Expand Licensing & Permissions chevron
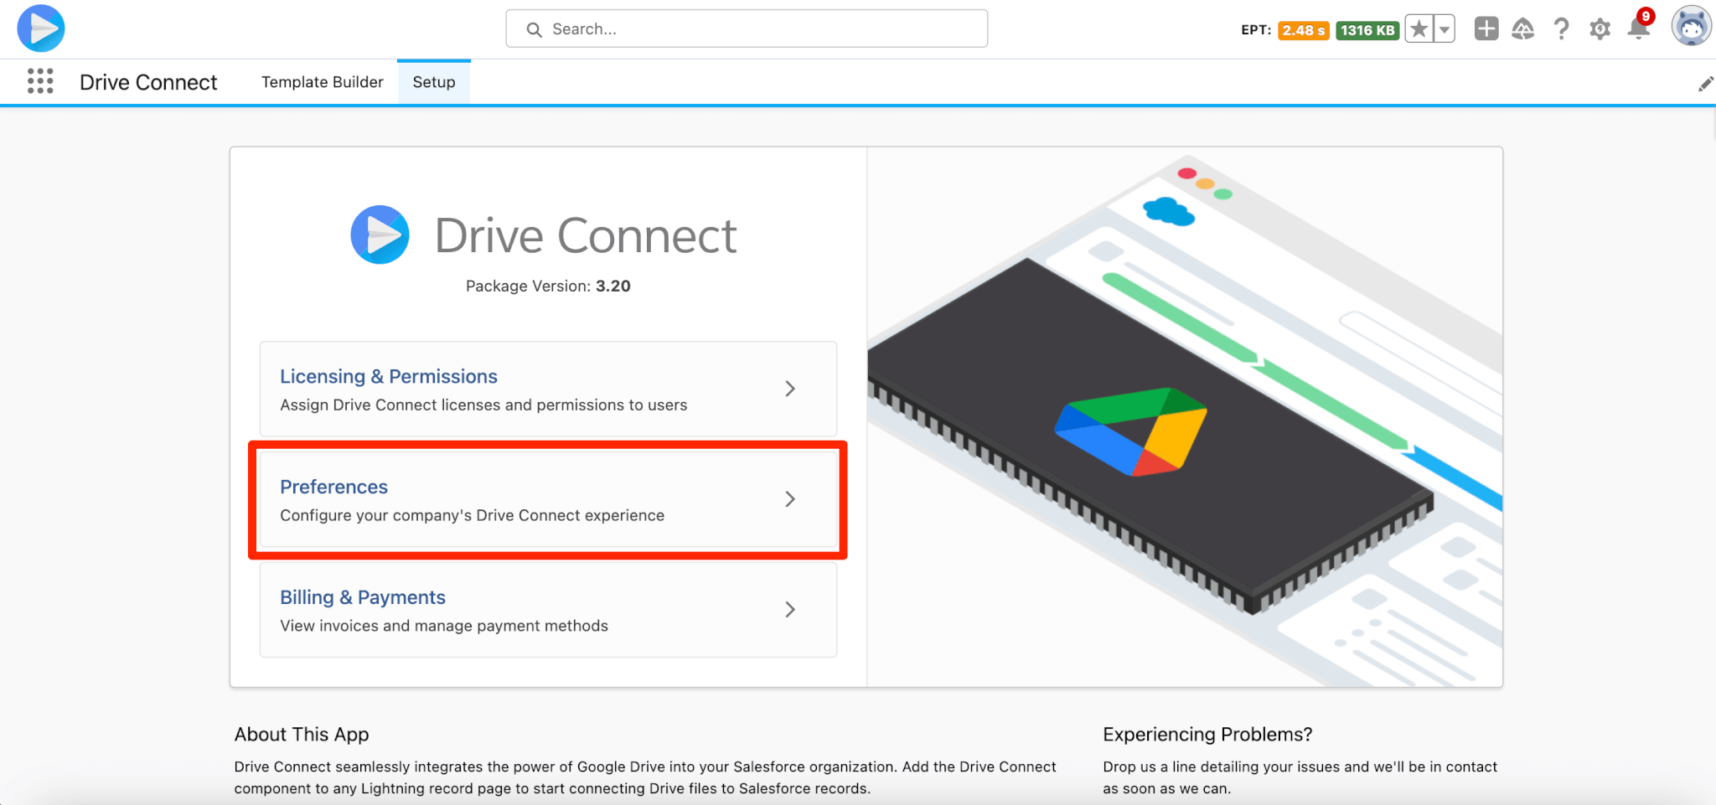 click(x=790, y=389)
